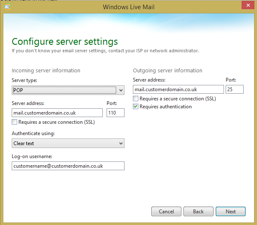The width and height of the screenshot is (257, 225).
Task: Click the outgoing Port field showing 25
Action: (234, 89)
